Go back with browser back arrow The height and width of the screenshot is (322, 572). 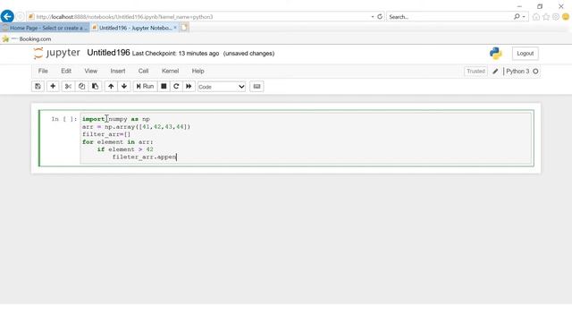coord(7,16)
